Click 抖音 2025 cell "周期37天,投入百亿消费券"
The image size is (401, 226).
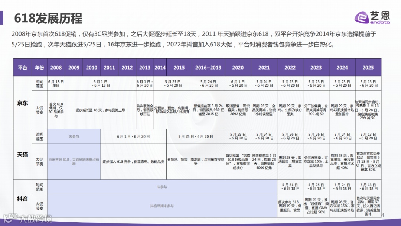click(x=368, y=206)
